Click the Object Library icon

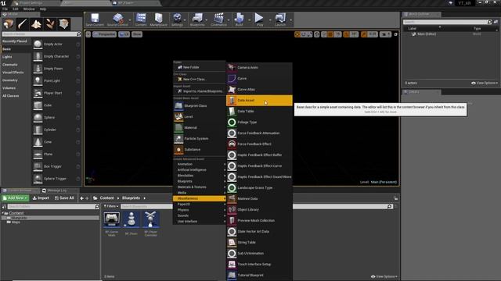[232, 210]
